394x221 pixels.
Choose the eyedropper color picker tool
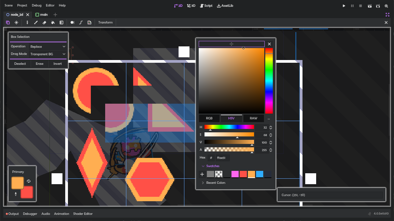pos(27,23)
